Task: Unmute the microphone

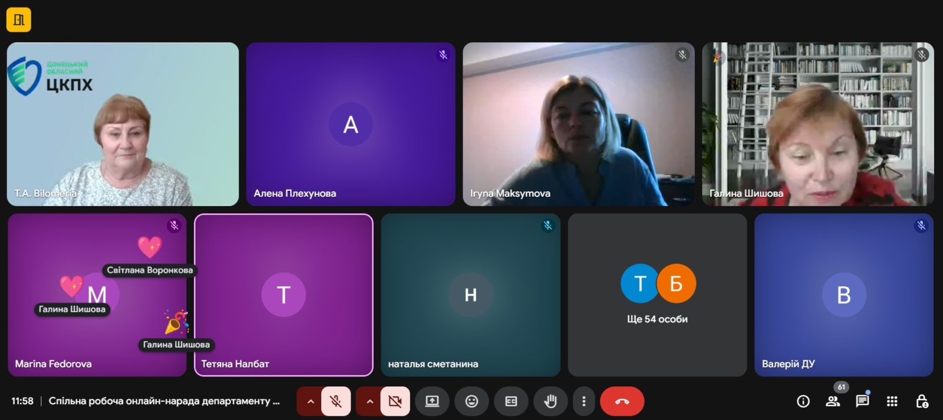Action: (x=336, y=401)
